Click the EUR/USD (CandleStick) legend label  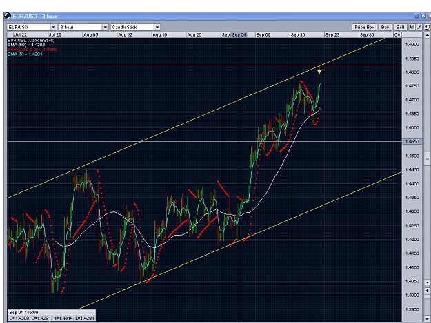[x=31, y=41]
